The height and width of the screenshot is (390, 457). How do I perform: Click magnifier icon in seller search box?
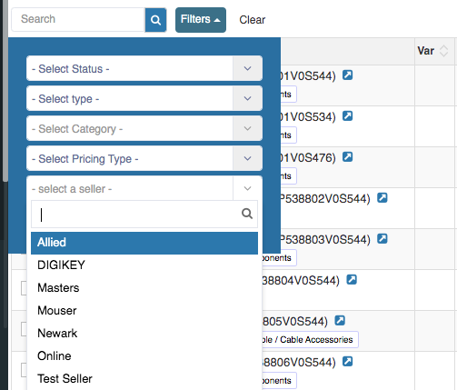tap(247, 214)
